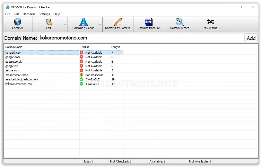Open Domains by Char tool

pos(83,24)
